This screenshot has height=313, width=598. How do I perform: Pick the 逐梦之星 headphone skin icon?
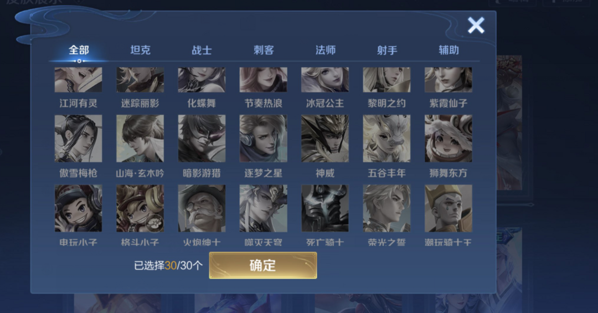pyautogui.click(x=263, y=138)
